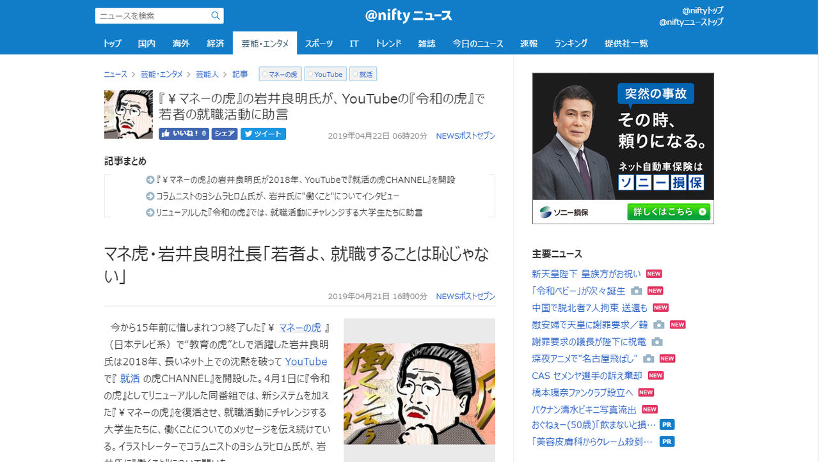The width and height of the screenshot is (819, 462).
Task: Open the large article illustration image
Action: [x=419, y=394]
